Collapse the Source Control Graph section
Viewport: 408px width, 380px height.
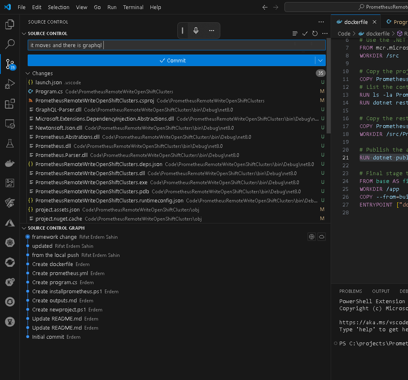pyautogui.click(x=24, y=228)
